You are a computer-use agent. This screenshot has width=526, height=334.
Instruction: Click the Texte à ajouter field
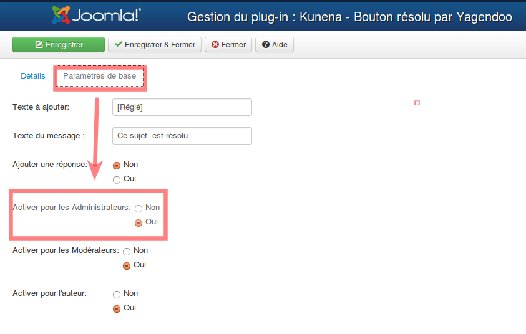click(182, 107)
